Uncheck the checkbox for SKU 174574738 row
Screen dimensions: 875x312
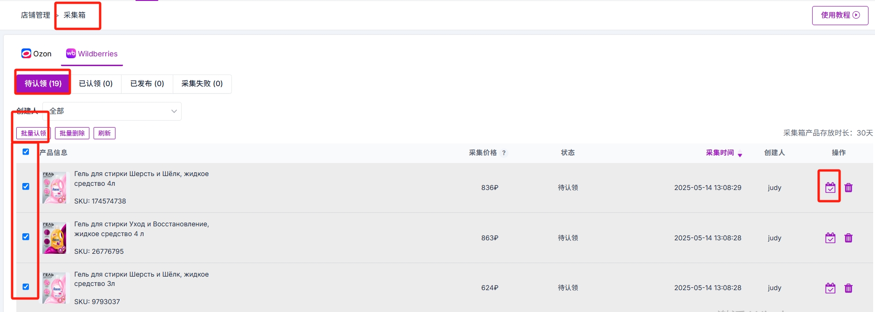(26, 186)
